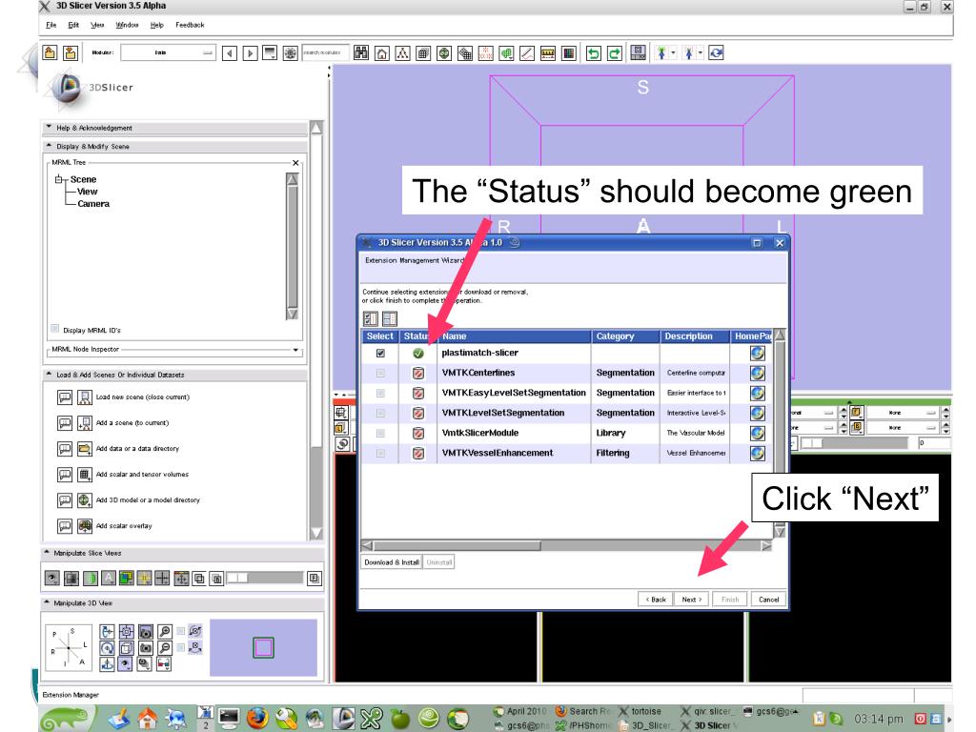Click the zoom in magnifier icon
Image resolution: width=976 pixels, height=732 pixels.
(x=165, y=631)
